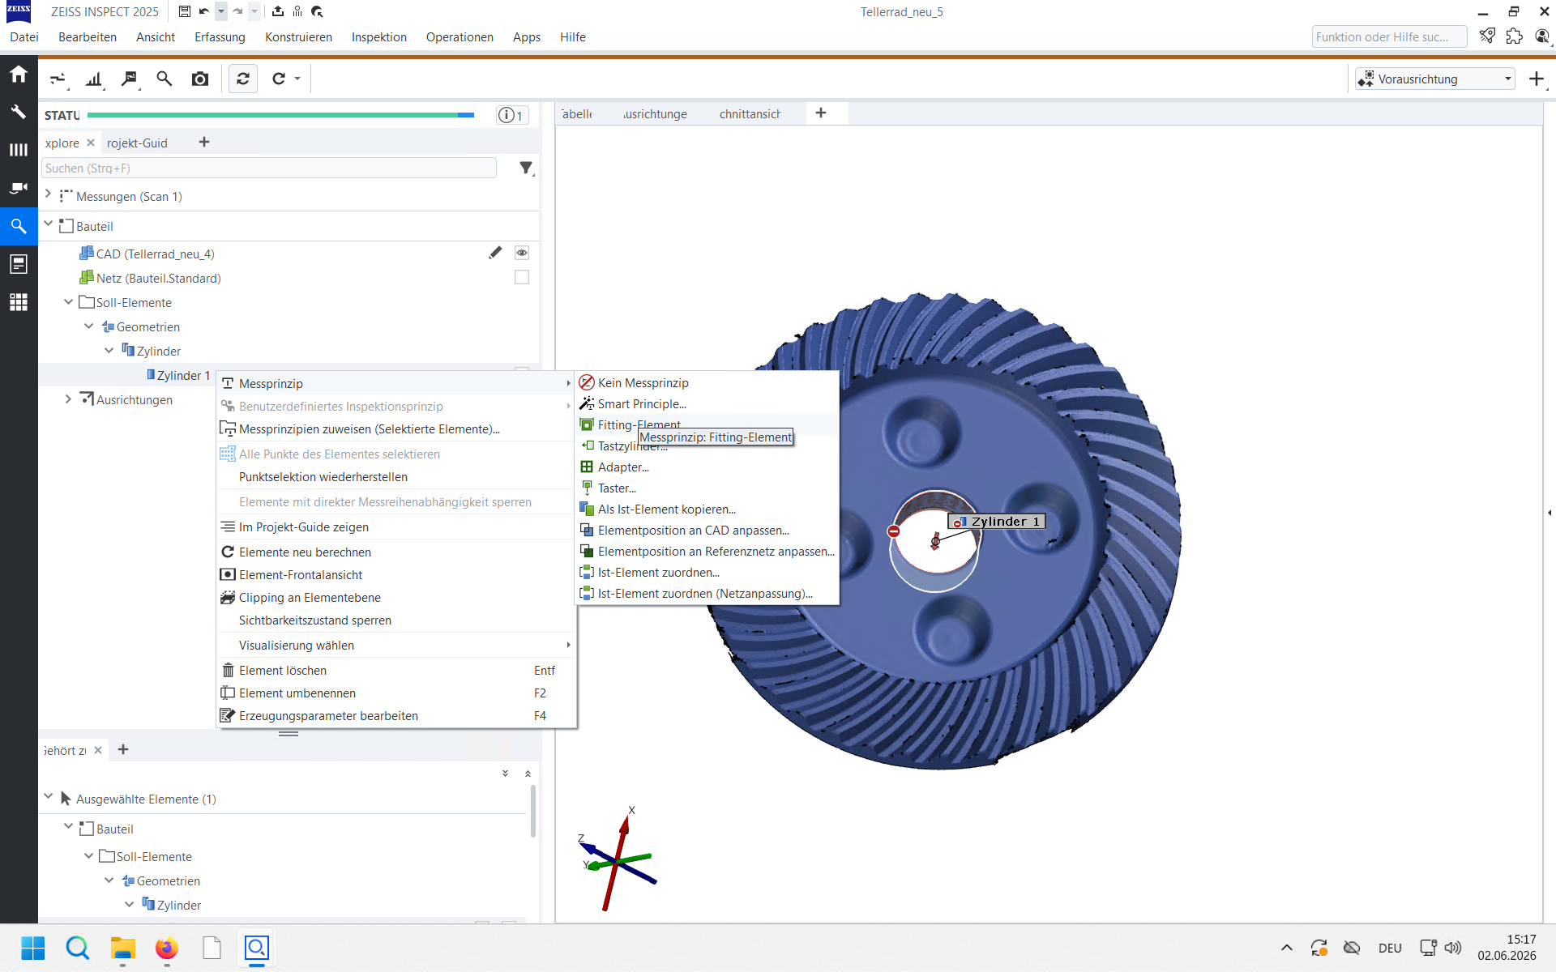This screenshot has height=972, width=1556.
Task: Open the recalculate options dropdown arrow
Action: point(297,79)
